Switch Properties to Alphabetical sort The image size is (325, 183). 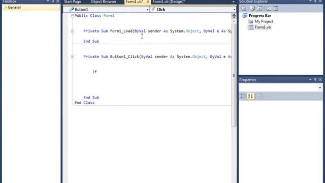click(250, 96)
